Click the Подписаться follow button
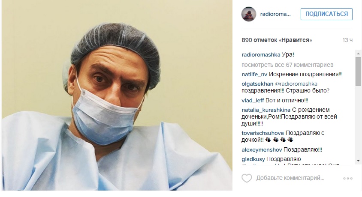 coord(326,14)
